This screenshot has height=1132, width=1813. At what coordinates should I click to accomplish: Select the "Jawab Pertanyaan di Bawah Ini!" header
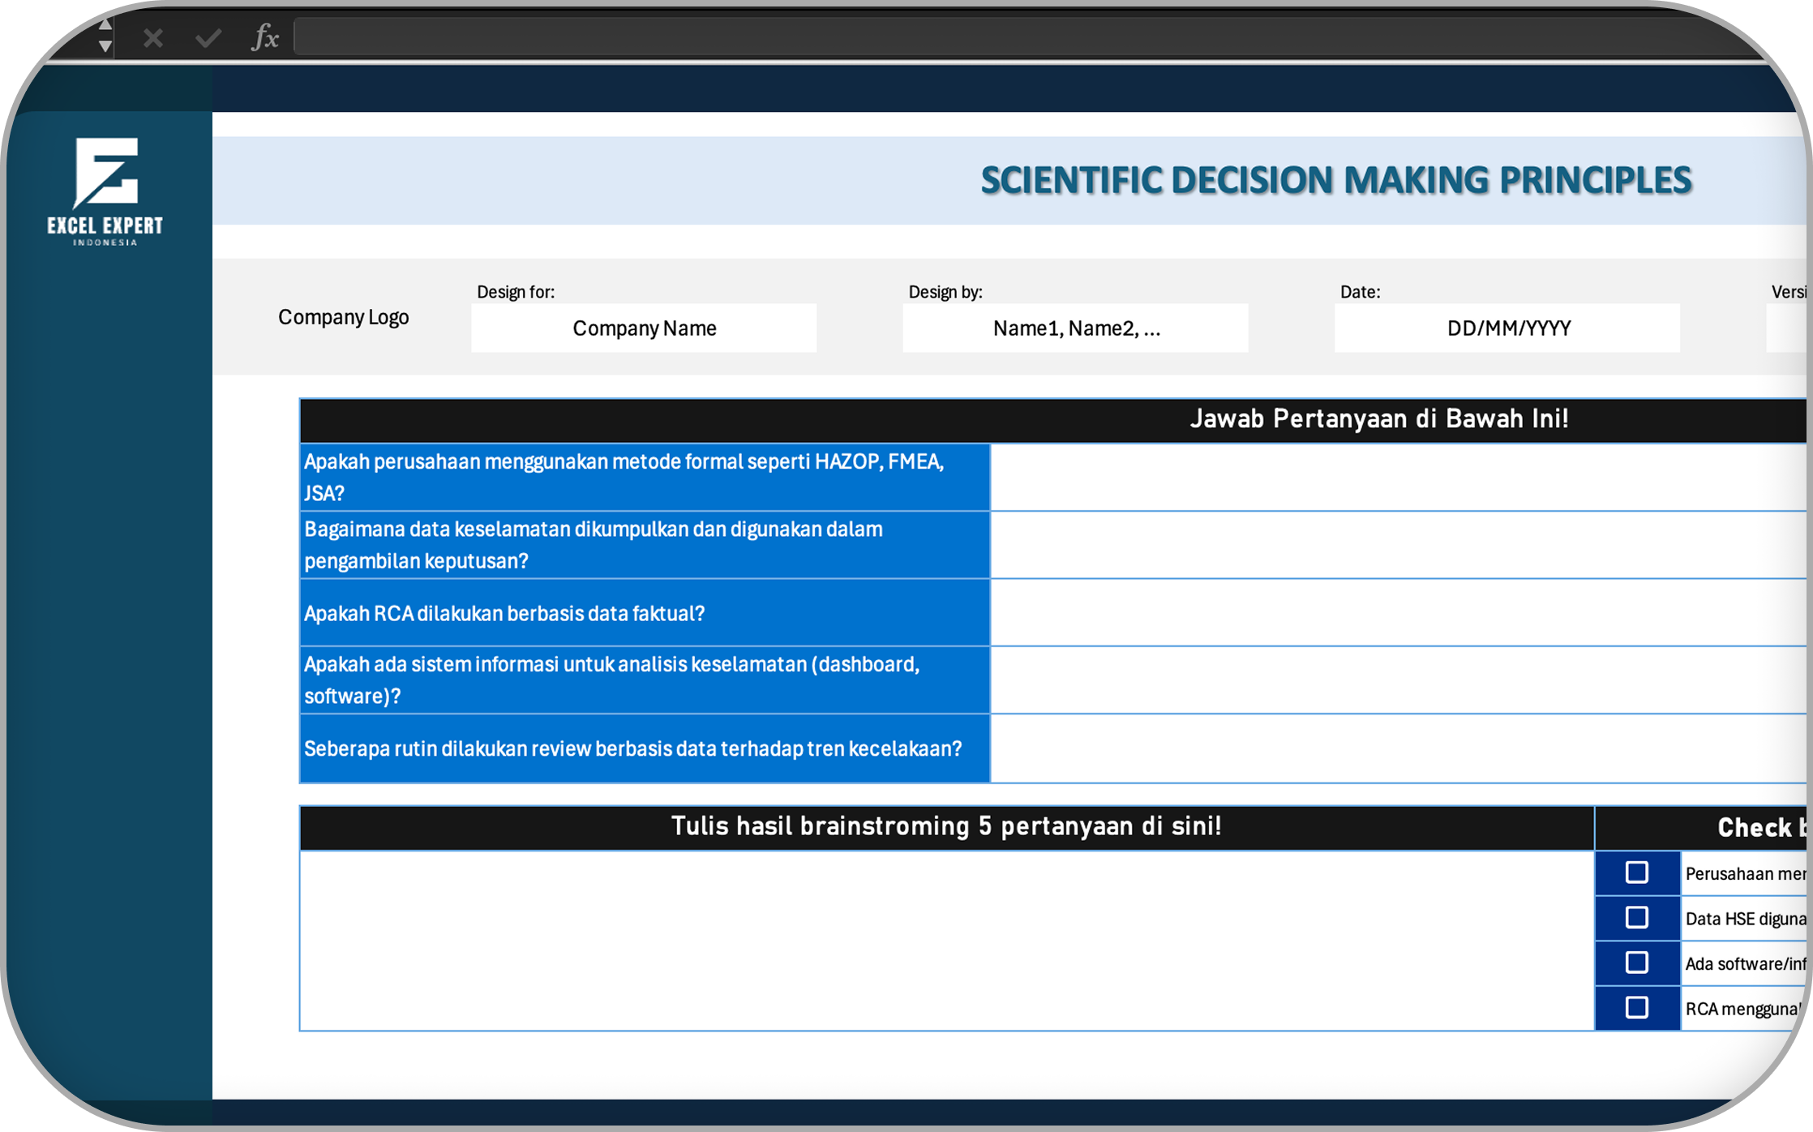pyautogui.click(x=1378, y=419)
